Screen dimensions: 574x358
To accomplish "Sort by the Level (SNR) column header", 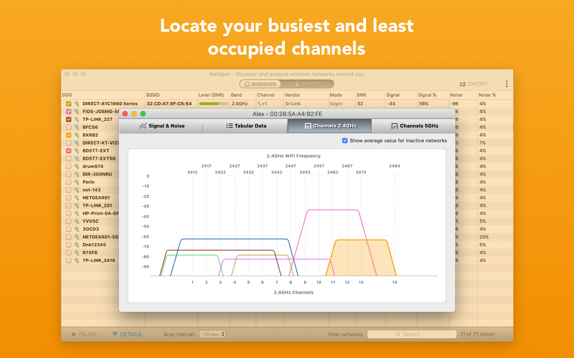I will tap(214, 95).
